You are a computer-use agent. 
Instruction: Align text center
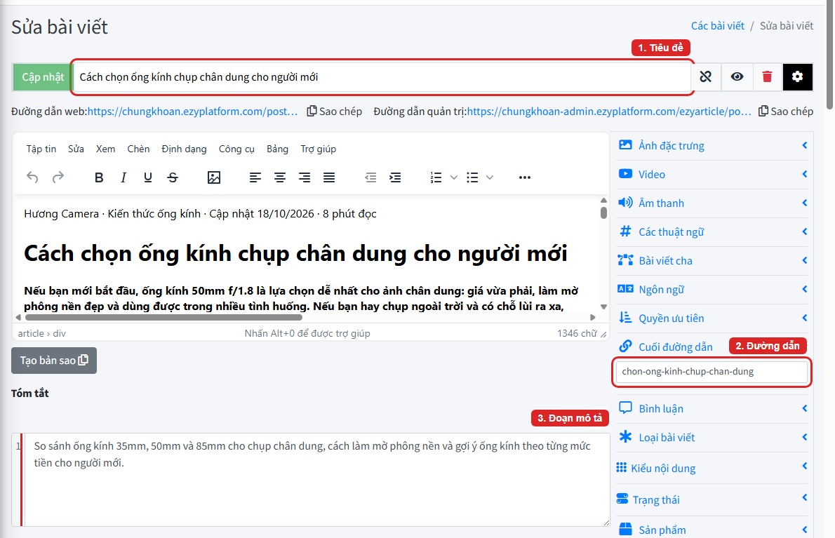pos(279,177)
